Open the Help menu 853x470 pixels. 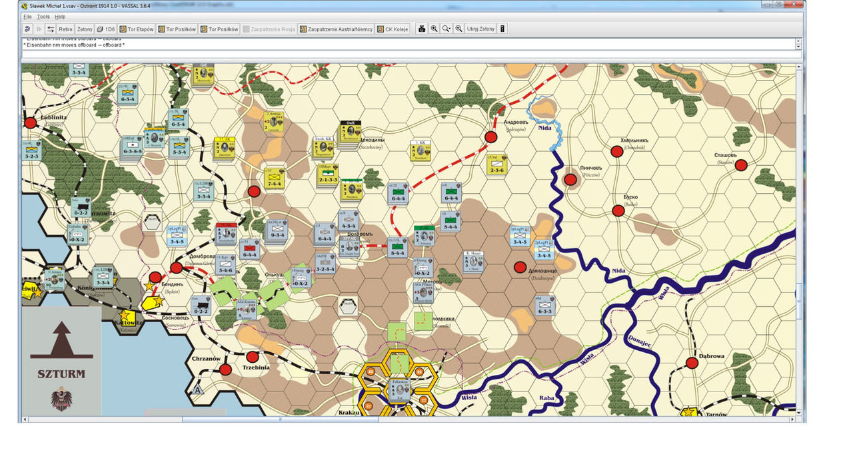point(60,17)
